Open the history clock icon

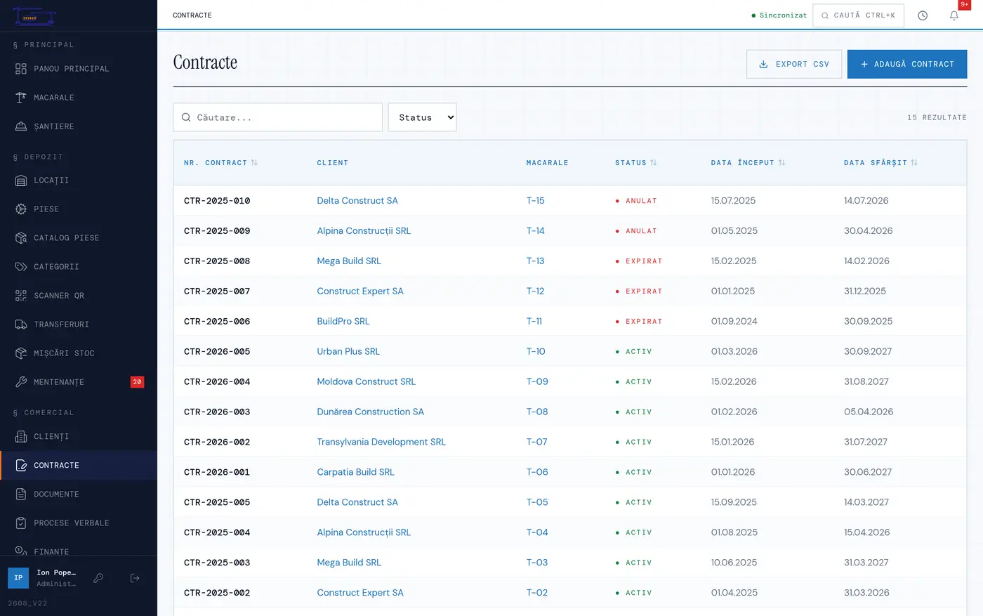[x=923, y=15]
